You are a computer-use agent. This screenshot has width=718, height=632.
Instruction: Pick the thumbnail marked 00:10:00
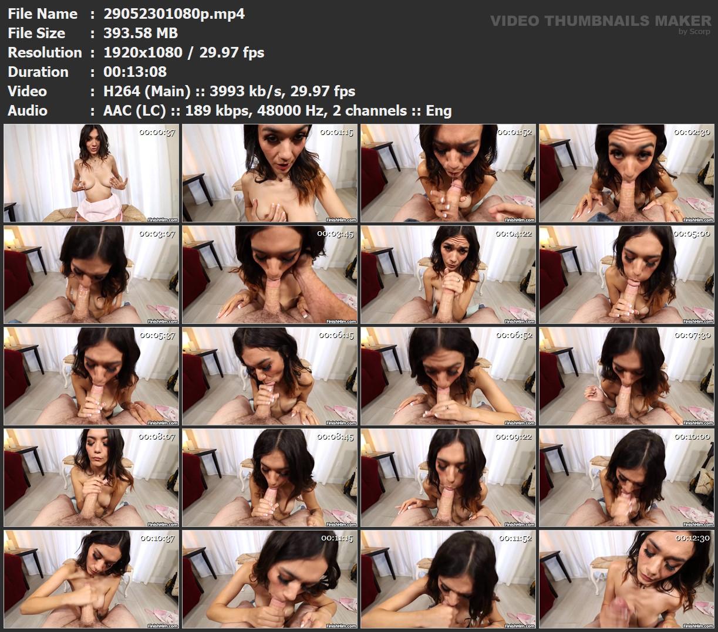[626, 478]
